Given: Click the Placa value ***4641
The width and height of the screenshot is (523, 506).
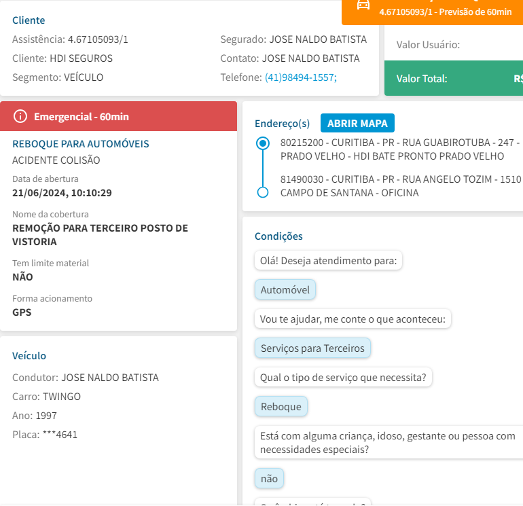Looking at the screenshot, I should click(60, 435).
